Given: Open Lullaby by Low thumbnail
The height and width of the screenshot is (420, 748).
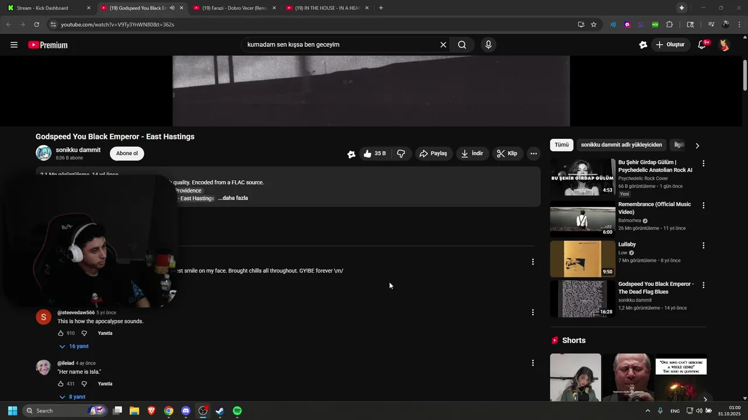Looking at the screenshot, I should tap(583, 259).
